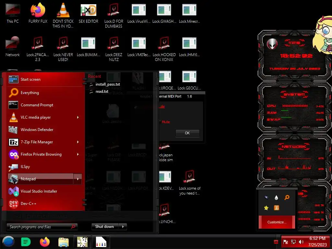This screenshot has width=332, height=249.
Task: Click the search magnifier in start menu
Action: 73,227
